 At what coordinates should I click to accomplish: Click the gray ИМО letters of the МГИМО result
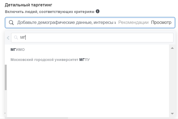(20, 50)
